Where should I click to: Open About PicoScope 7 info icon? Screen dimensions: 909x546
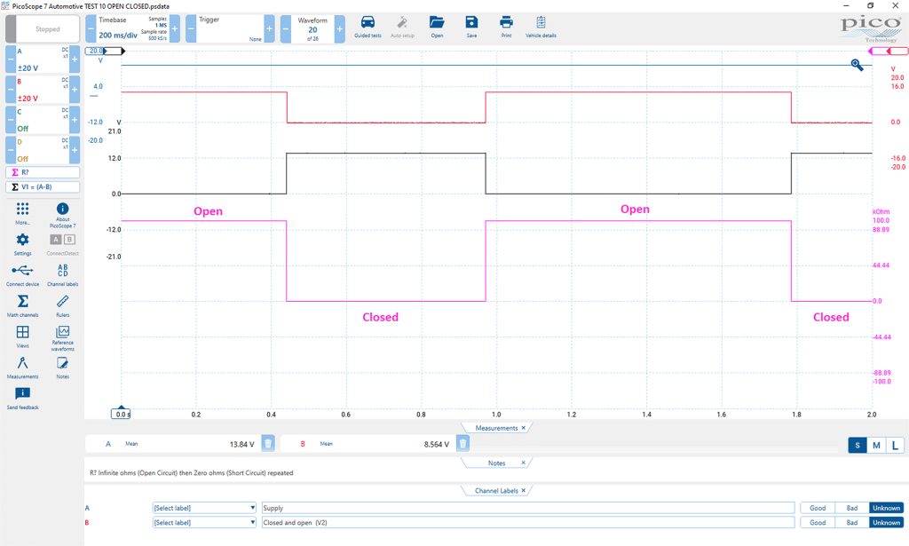(63, 209)
